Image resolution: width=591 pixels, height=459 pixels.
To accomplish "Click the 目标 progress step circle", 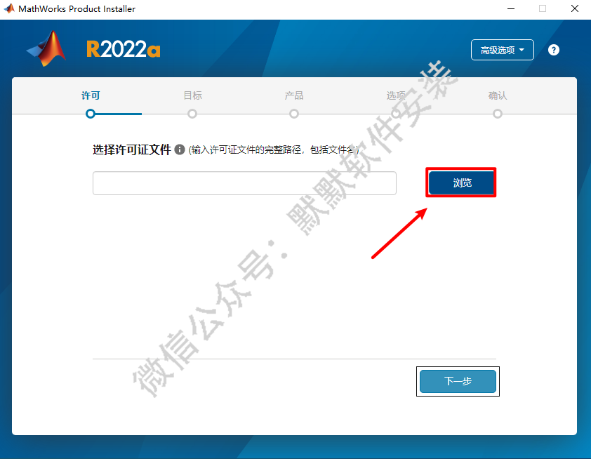I will (x=192, y=114).
